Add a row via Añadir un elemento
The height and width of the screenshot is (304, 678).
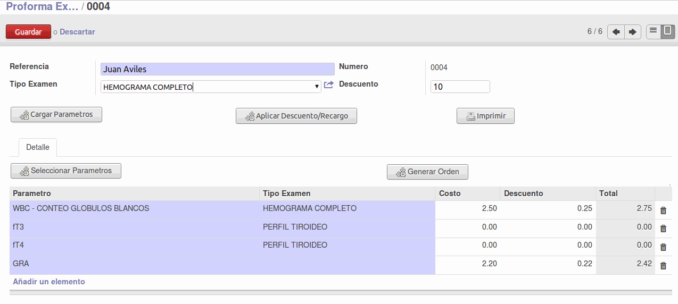[49, 282]
